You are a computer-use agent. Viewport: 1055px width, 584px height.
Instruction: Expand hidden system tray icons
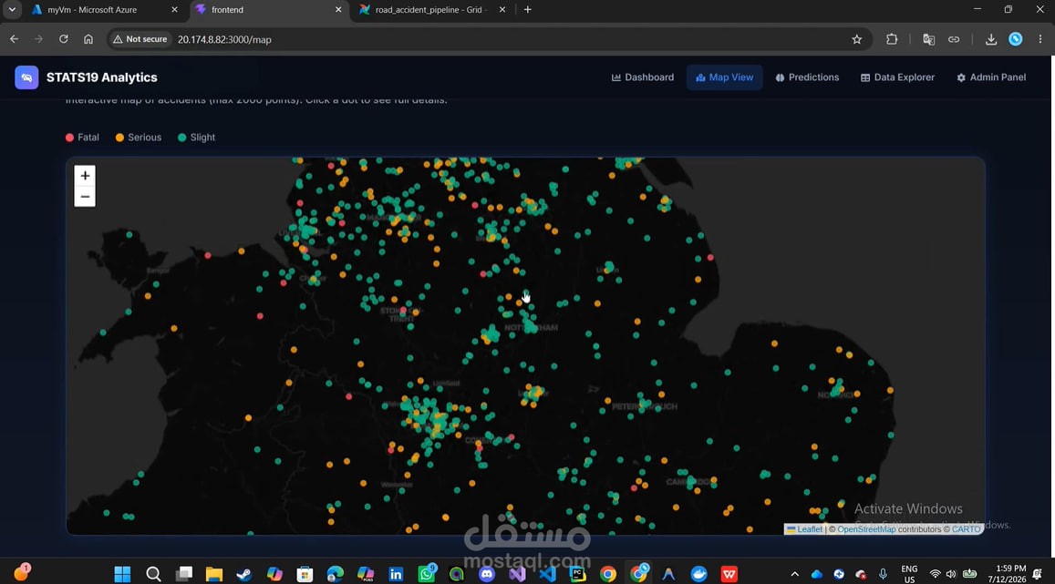[x=794, y=574]
